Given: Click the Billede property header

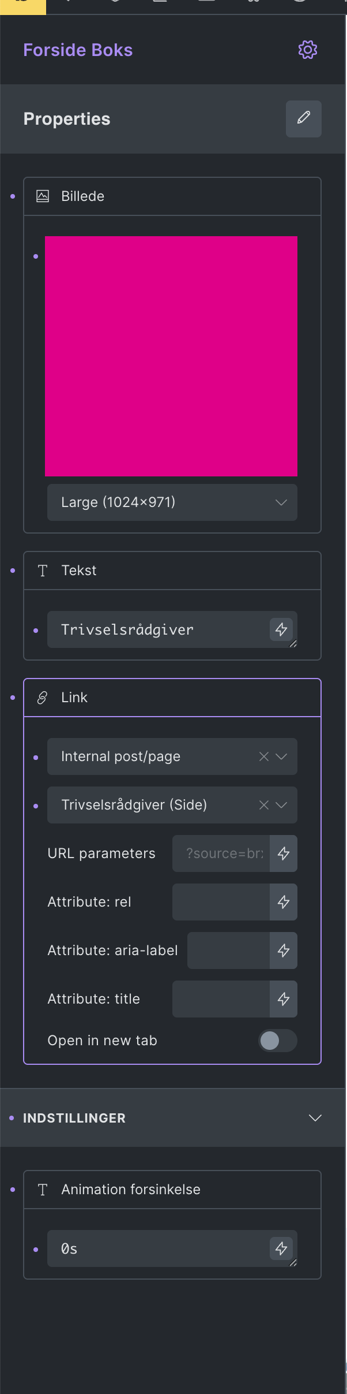Looking at the screenshot, I should [x=172, y=196].
